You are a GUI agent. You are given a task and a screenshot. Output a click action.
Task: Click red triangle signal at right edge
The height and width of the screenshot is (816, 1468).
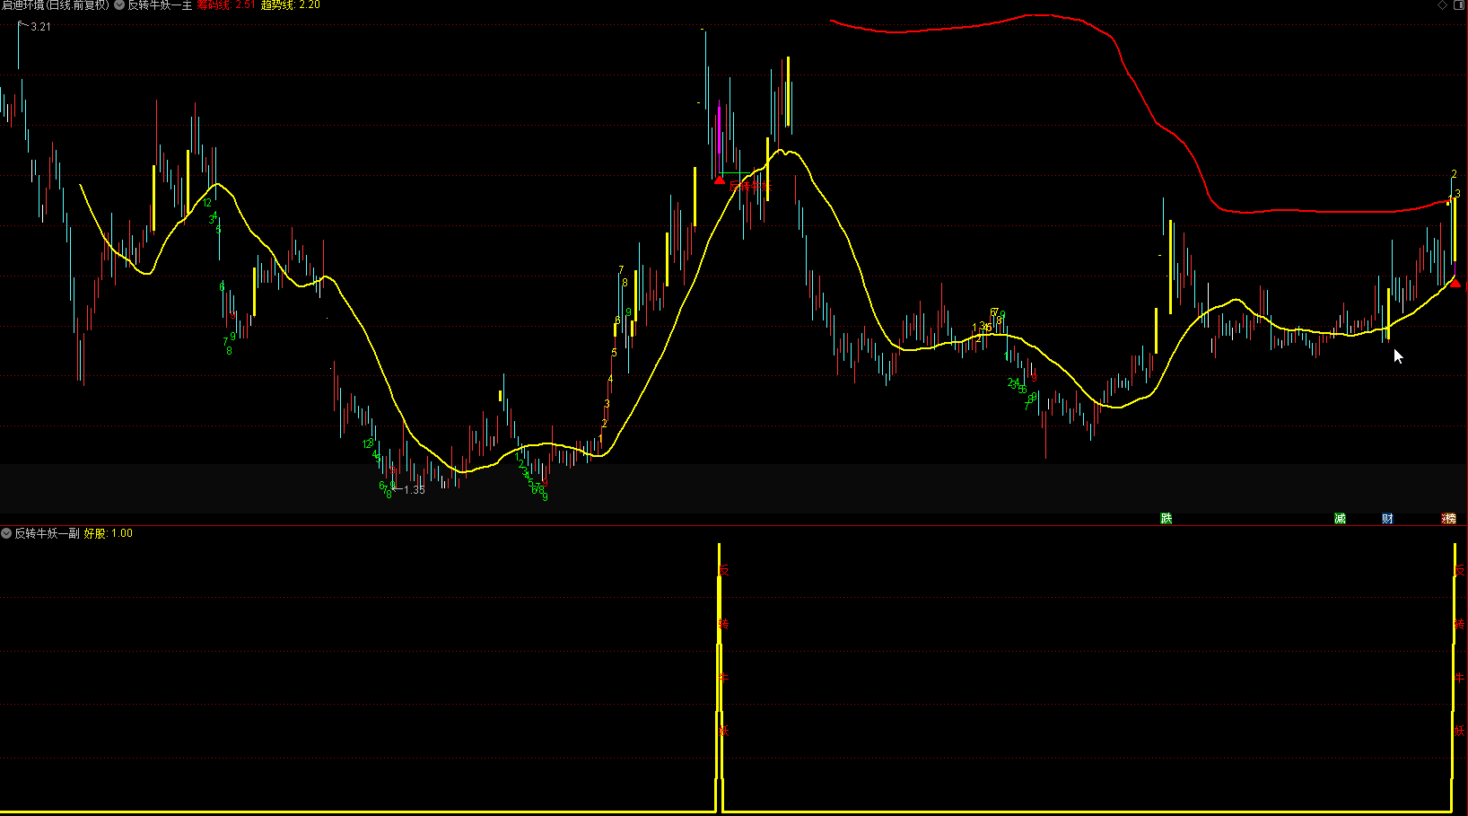(x=1455, y=284)
